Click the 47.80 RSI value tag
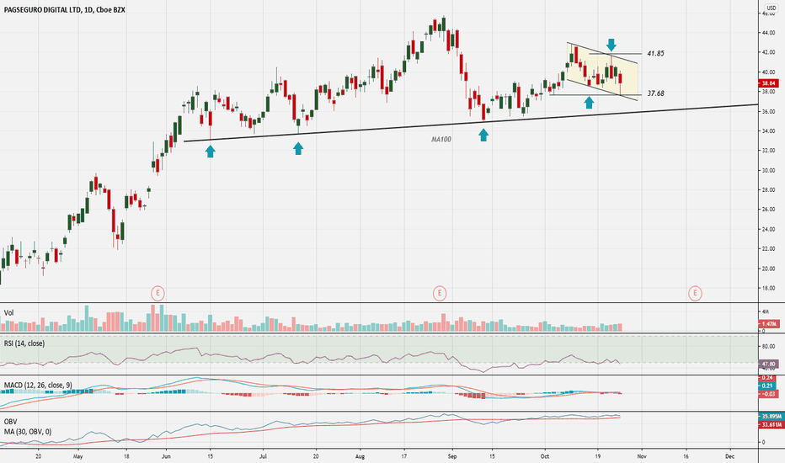This screenshot has height=463, width=785. point(770,364)
